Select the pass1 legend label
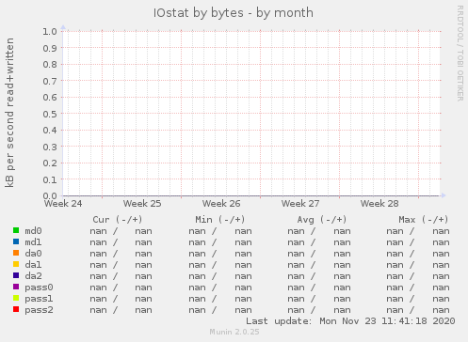This screenshot has width=468, height=342. 39,299
